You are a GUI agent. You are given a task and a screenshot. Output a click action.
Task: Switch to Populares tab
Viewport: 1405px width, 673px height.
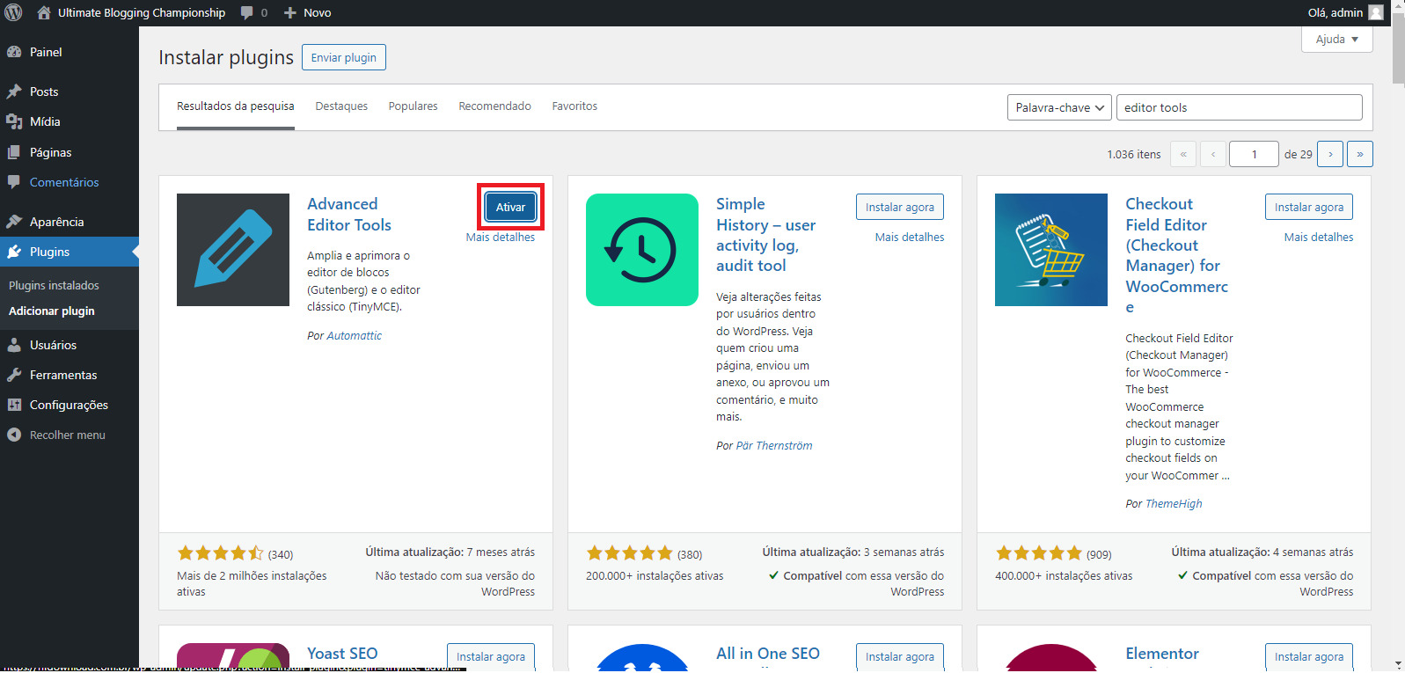(x=413, y=106)
